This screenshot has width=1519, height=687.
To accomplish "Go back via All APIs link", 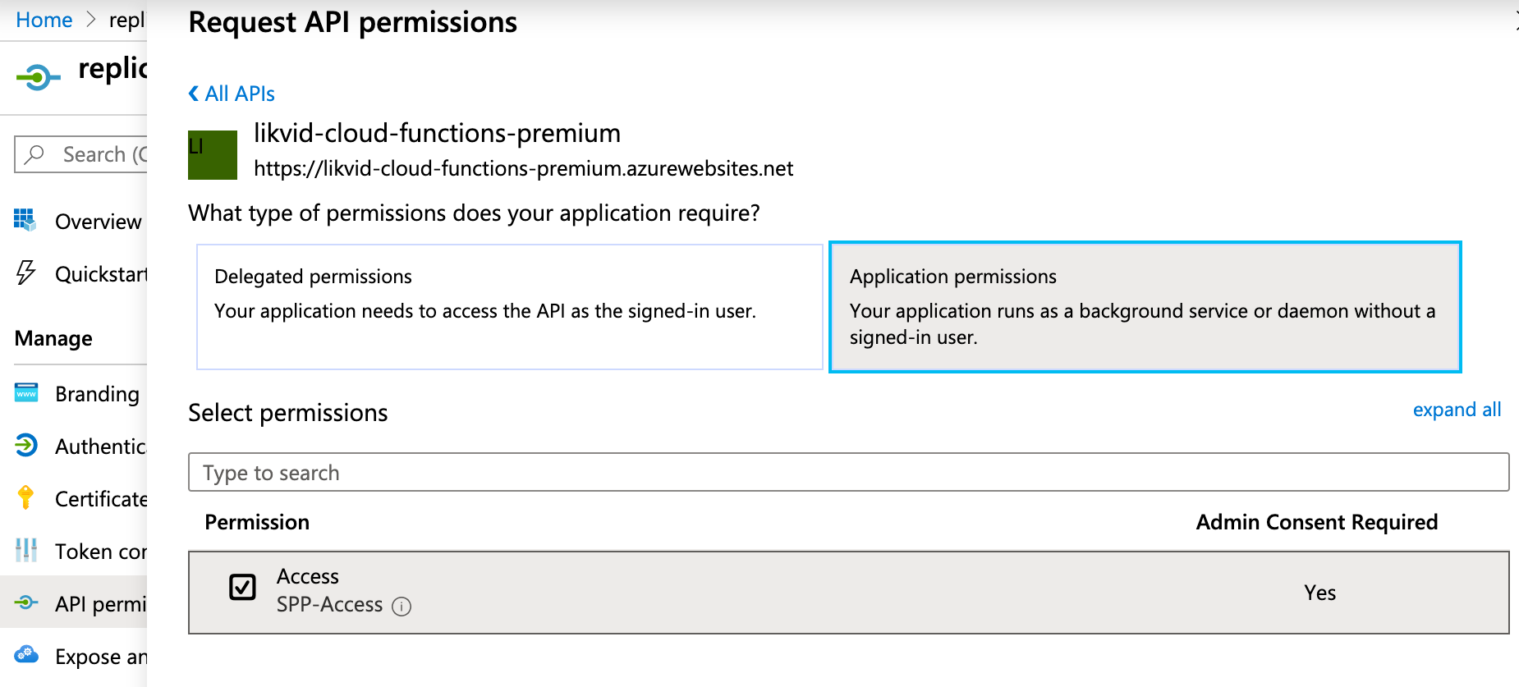I will (x=231, y=93).
